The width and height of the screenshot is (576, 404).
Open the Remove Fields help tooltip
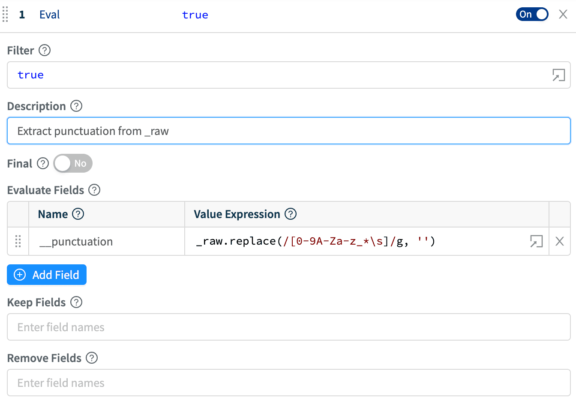pos(92,358)
